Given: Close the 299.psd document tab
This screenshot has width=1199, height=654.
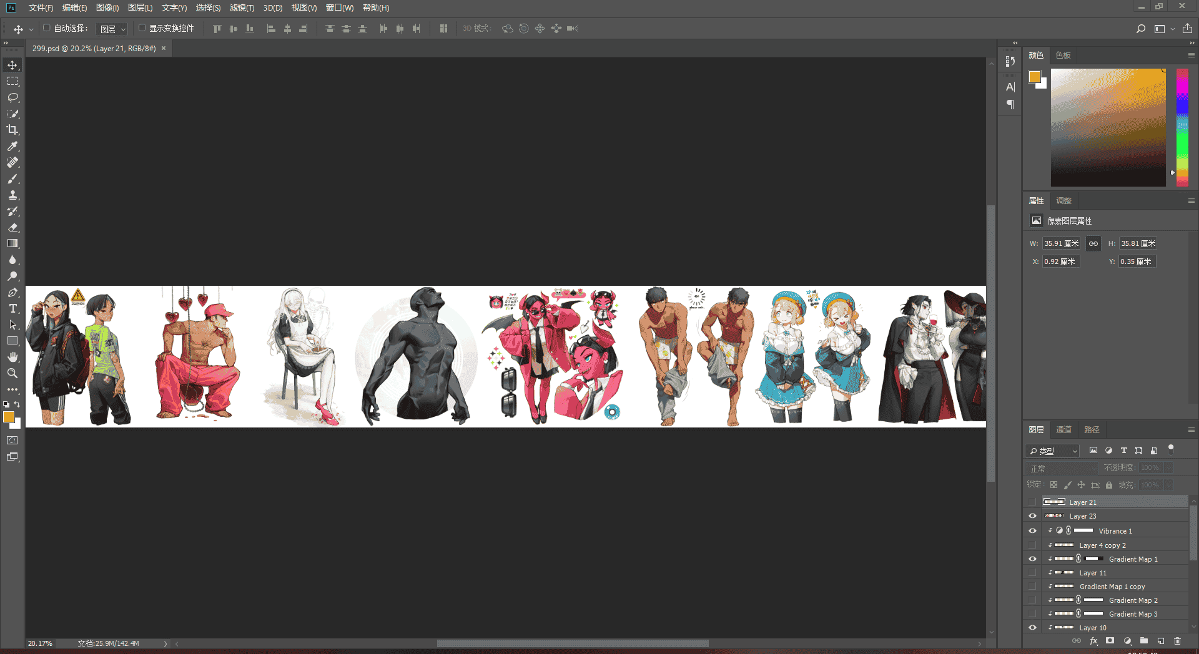Looking at the screenshot, I should click(164, 48).
